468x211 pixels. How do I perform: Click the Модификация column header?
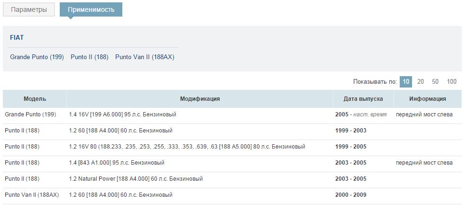[x=200, y=99]
